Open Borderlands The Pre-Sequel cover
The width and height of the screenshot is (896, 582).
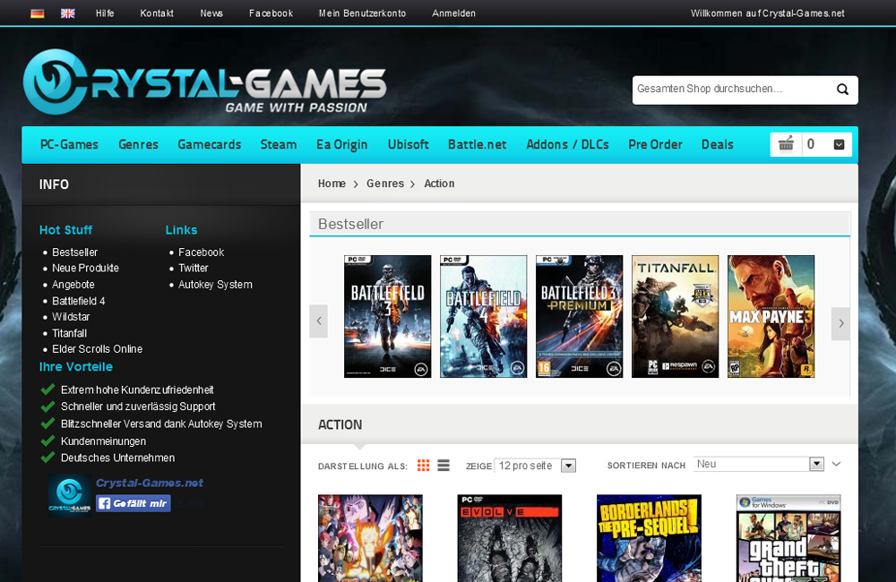point(649,538)
